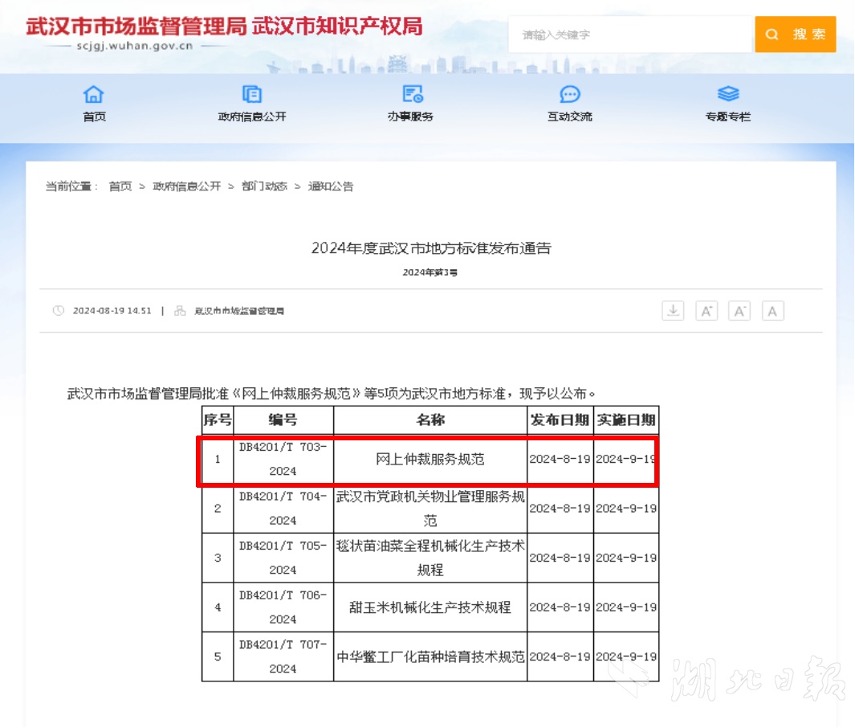855x728 pixels.
Task: Open 部门动态 breadcrumb link
Action: tap(264, 186)
